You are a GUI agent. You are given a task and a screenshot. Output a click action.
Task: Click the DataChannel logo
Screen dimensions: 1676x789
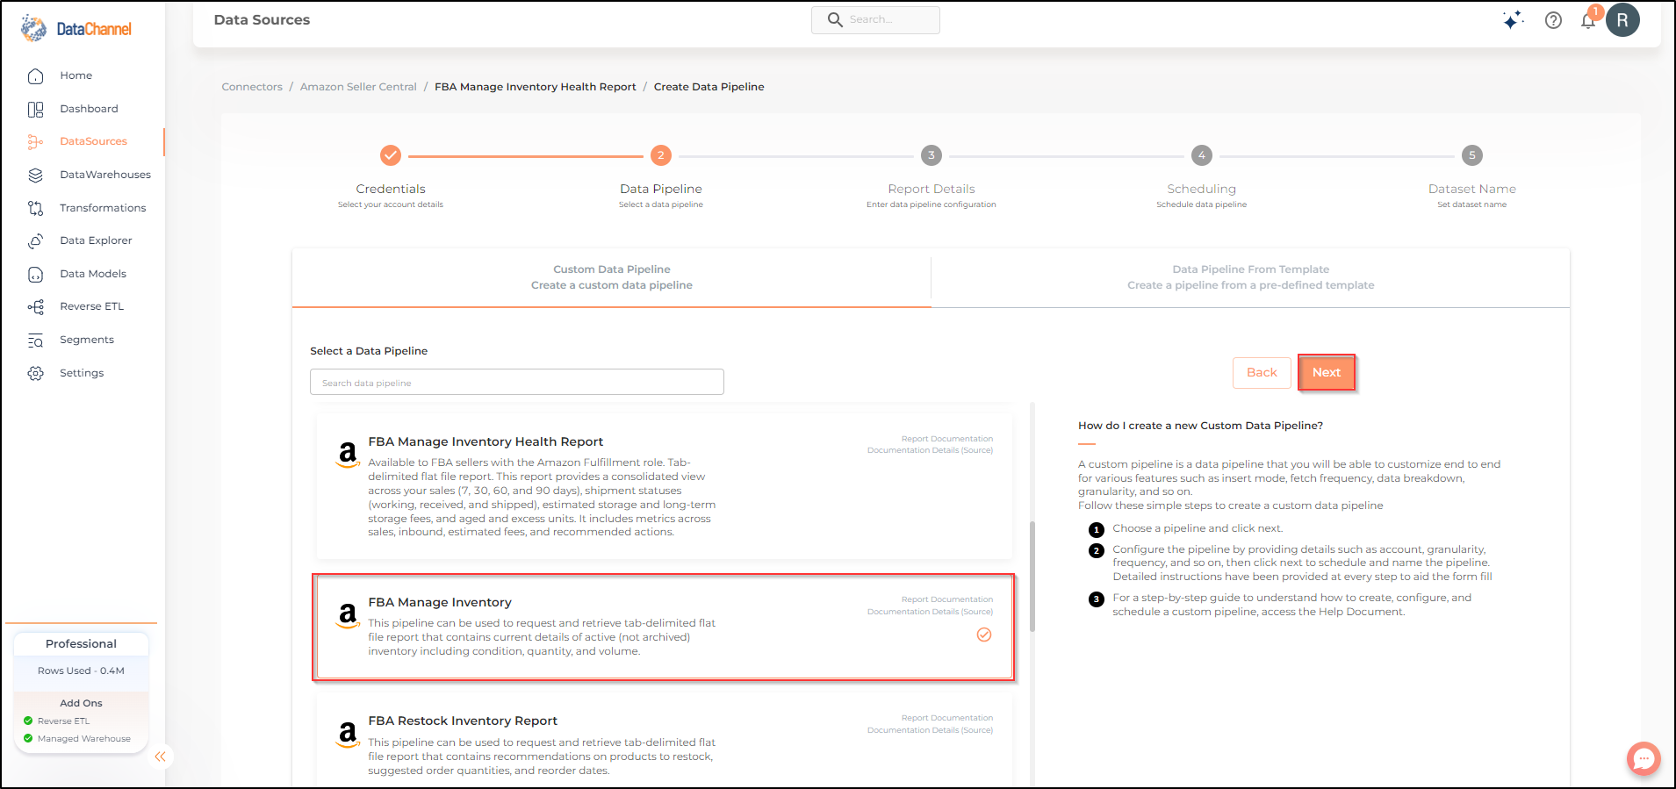click(x=76, y=29)
